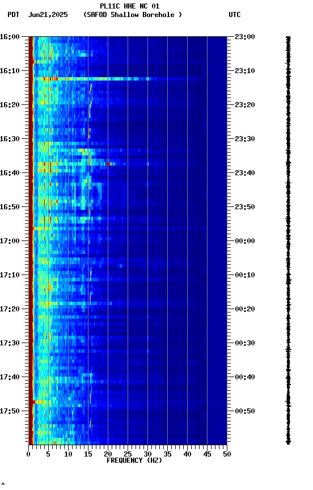Click the 00:40 UTC time label

[245, 377]
